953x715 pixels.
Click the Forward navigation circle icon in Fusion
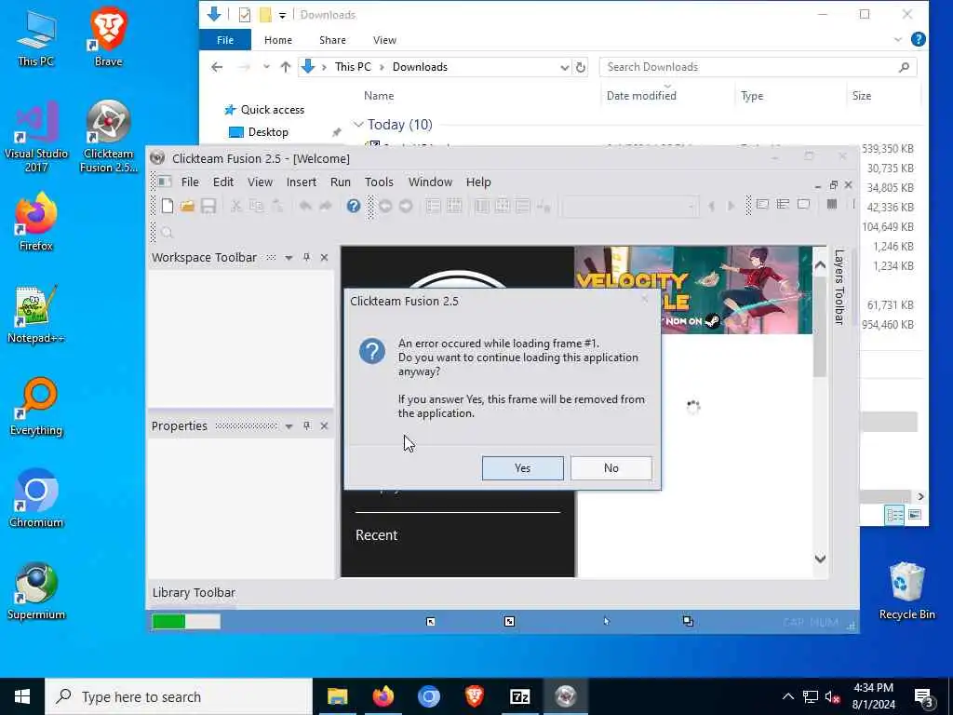tap(406, 206)
